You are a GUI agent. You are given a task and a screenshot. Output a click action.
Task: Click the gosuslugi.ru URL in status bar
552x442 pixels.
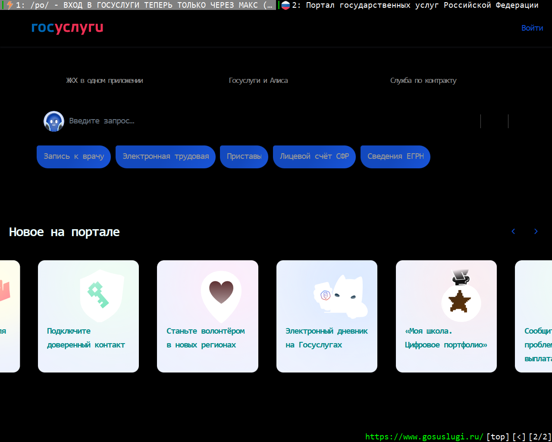[x=424, y=437]
